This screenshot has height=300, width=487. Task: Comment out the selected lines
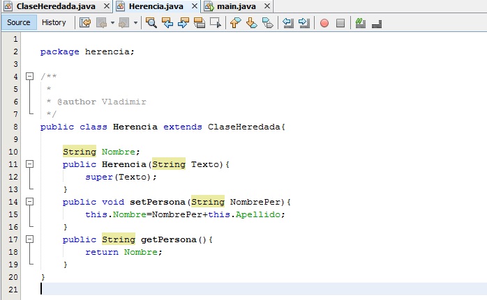pos(360,23)
